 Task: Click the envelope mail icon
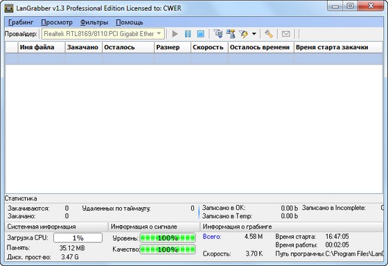pos(285,34)
